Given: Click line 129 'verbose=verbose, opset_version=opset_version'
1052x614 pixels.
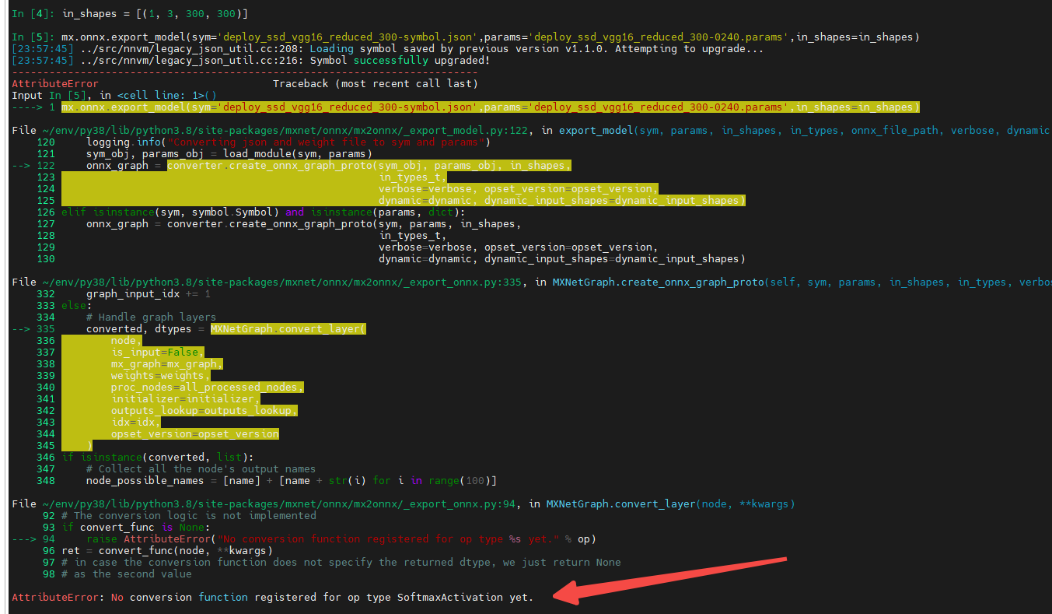Looking at the screenshot, I should [519, 247].
